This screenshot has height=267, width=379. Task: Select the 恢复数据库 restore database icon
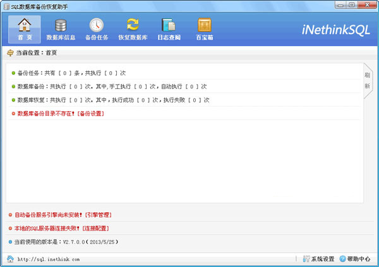coord(133,28)
